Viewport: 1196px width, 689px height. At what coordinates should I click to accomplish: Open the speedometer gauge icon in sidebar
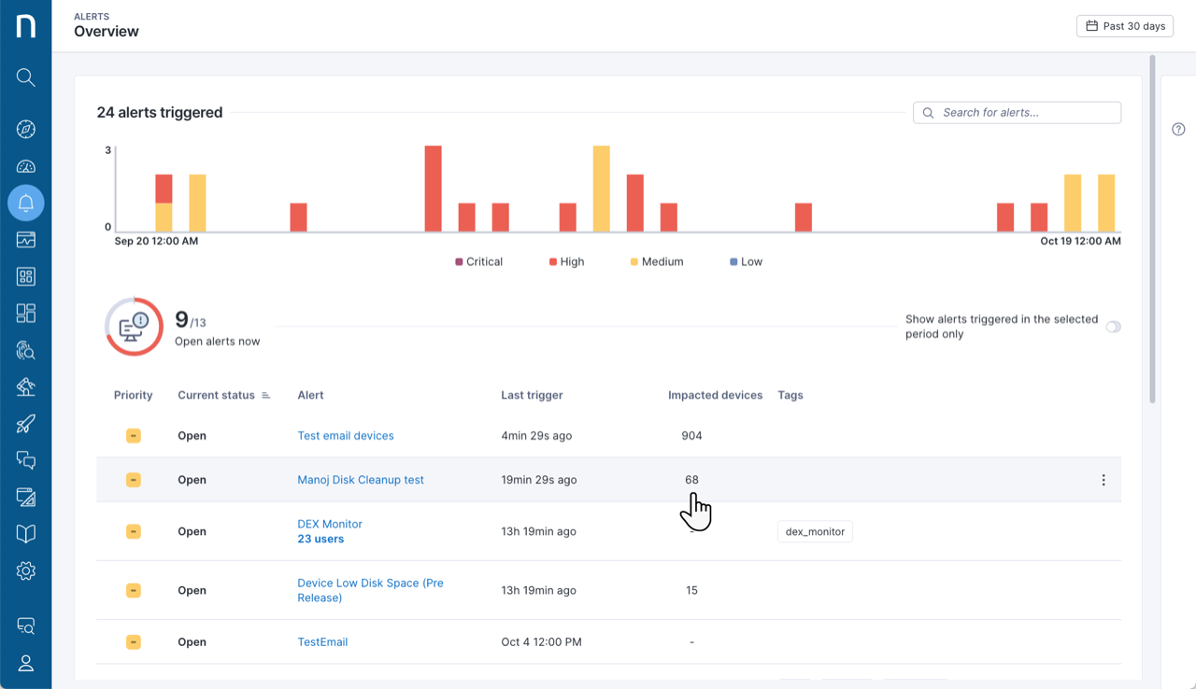pos(25,167)
